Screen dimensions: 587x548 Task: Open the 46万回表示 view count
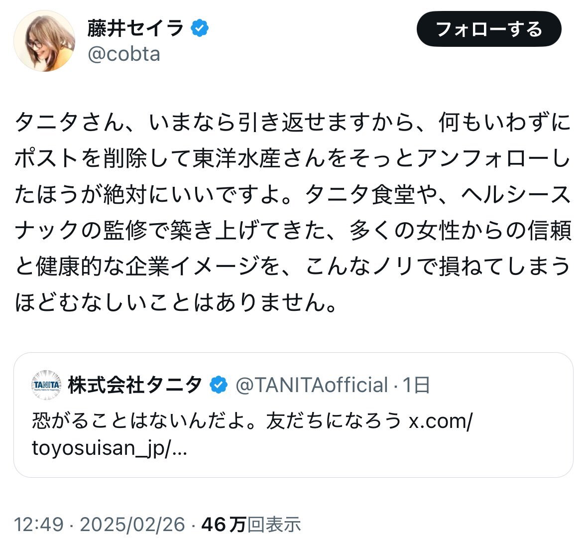point(251,524)
